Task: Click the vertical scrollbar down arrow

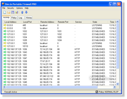Action: tap(117, 84)
